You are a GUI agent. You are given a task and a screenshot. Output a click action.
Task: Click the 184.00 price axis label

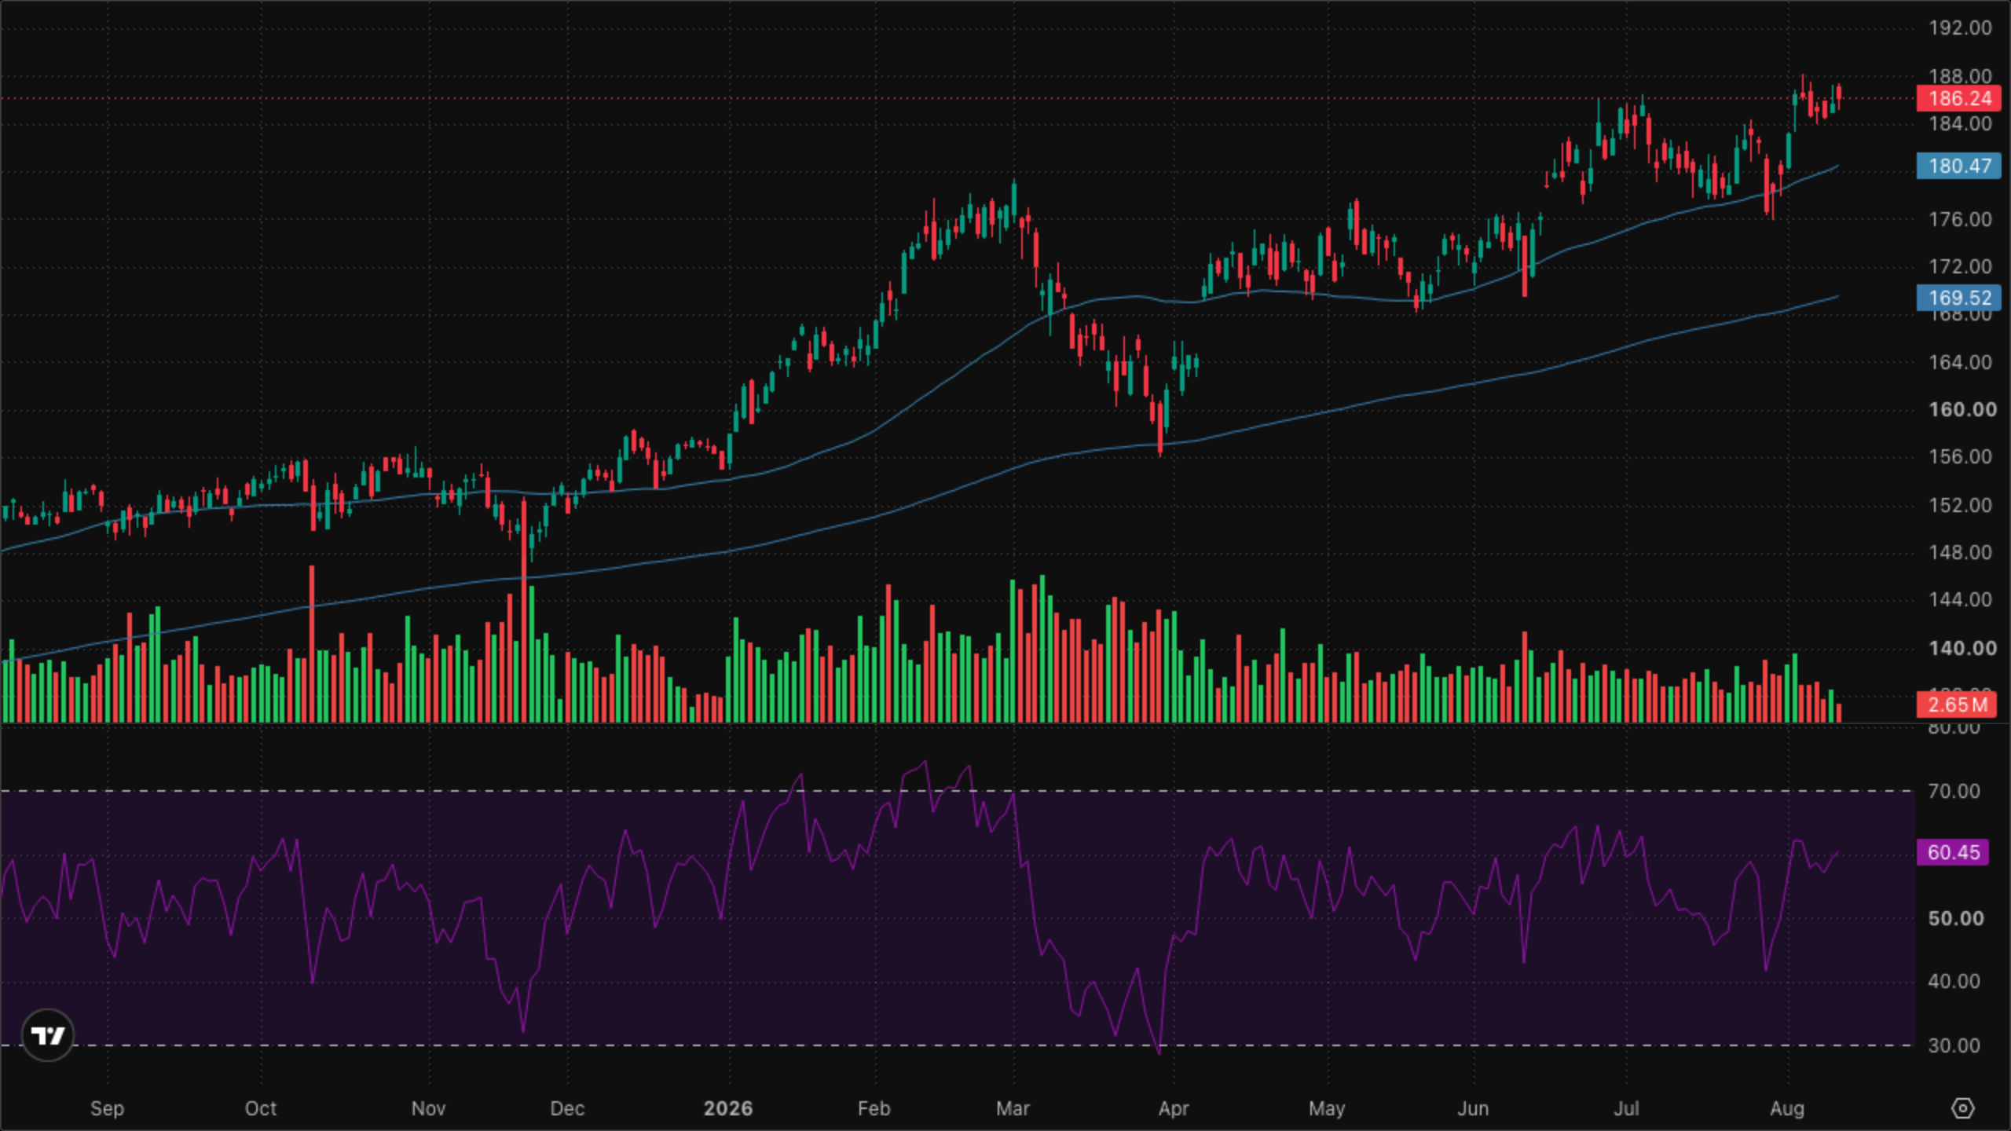pos(1961,123)
